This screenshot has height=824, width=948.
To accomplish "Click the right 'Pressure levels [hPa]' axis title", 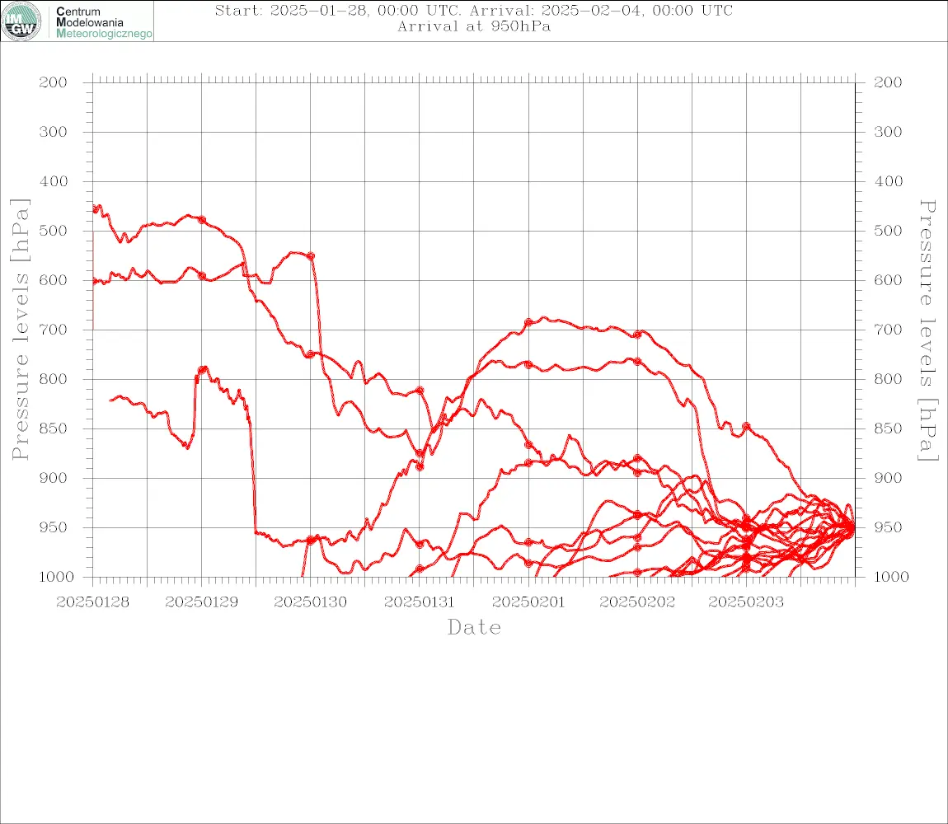I will 927,330.
